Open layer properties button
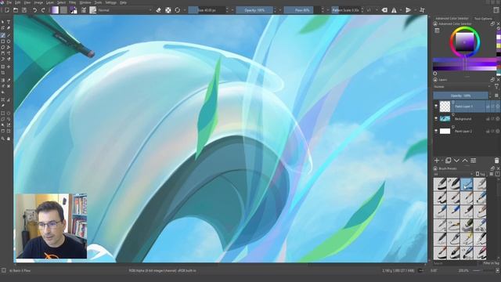Screen dimensions: 501x282 [x=473, y=161]
